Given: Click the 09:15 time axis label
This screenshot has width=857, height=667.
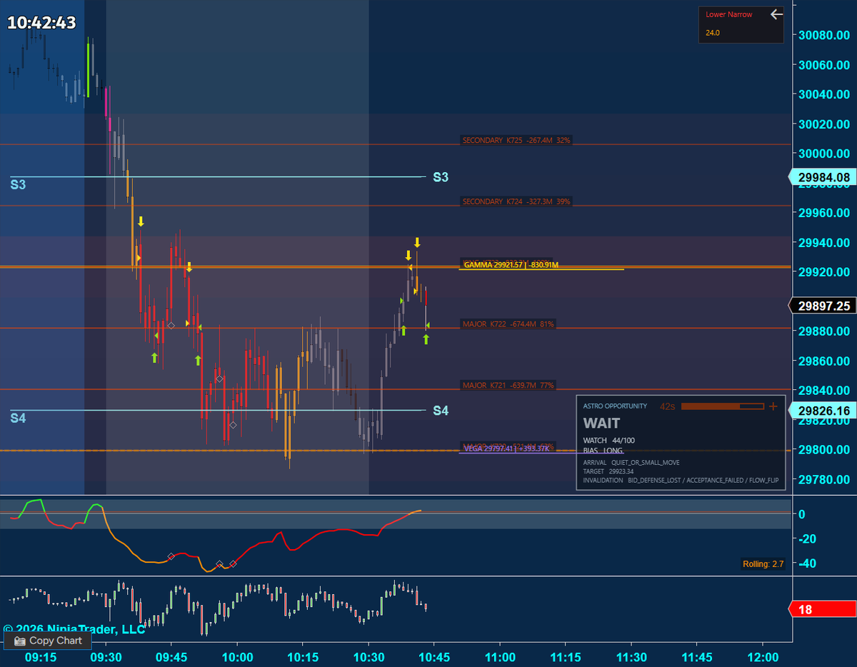Looking at the screenshot, I should point(41,657).
